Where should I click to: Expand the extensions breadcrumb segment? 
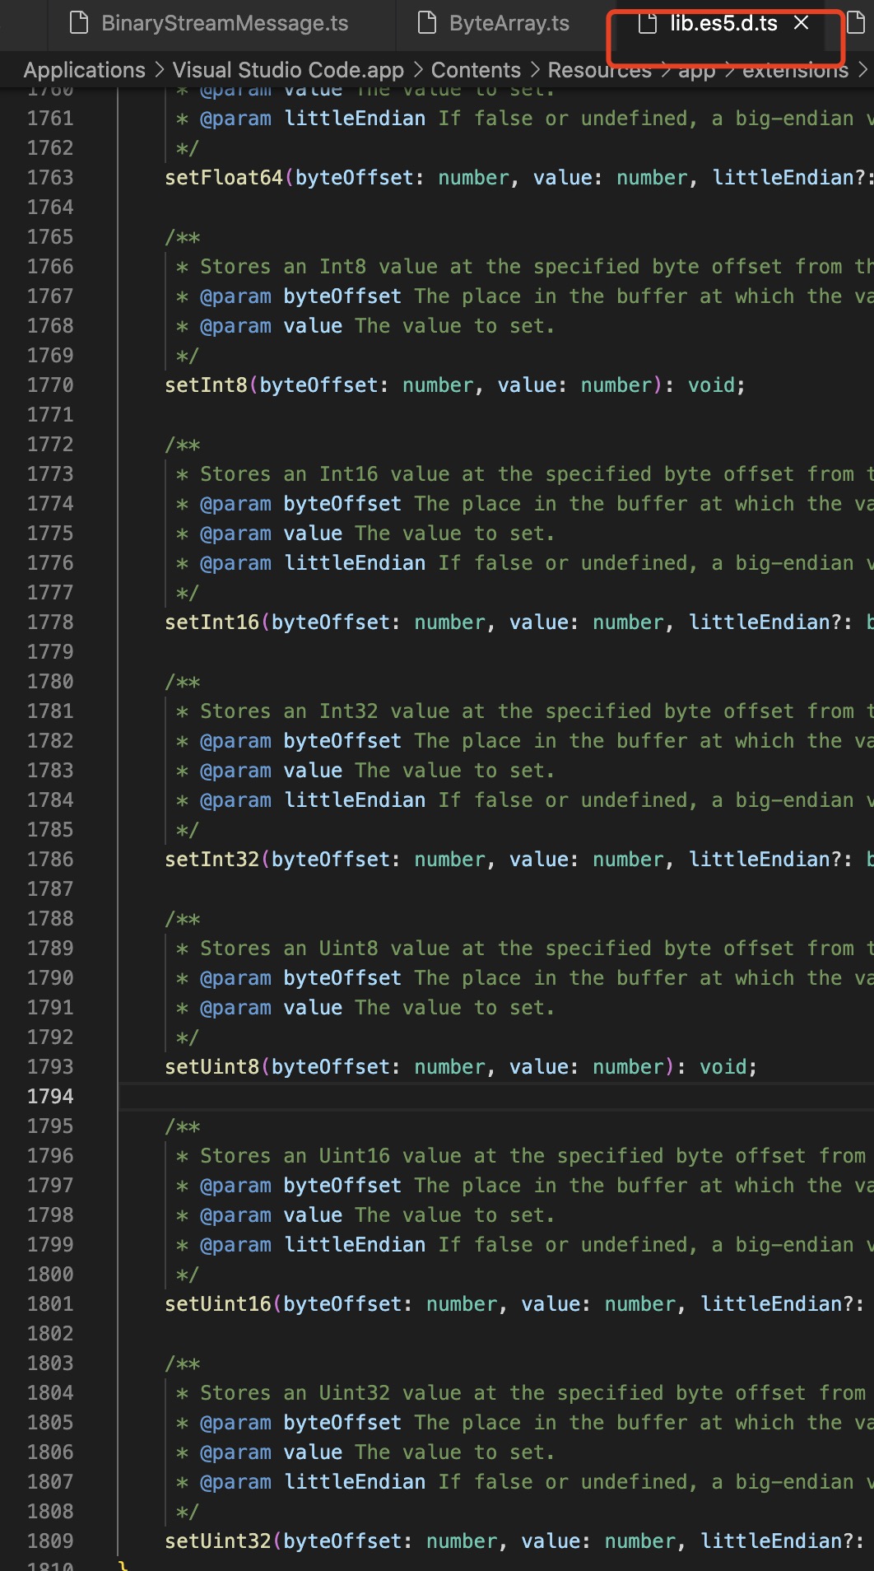795,70
